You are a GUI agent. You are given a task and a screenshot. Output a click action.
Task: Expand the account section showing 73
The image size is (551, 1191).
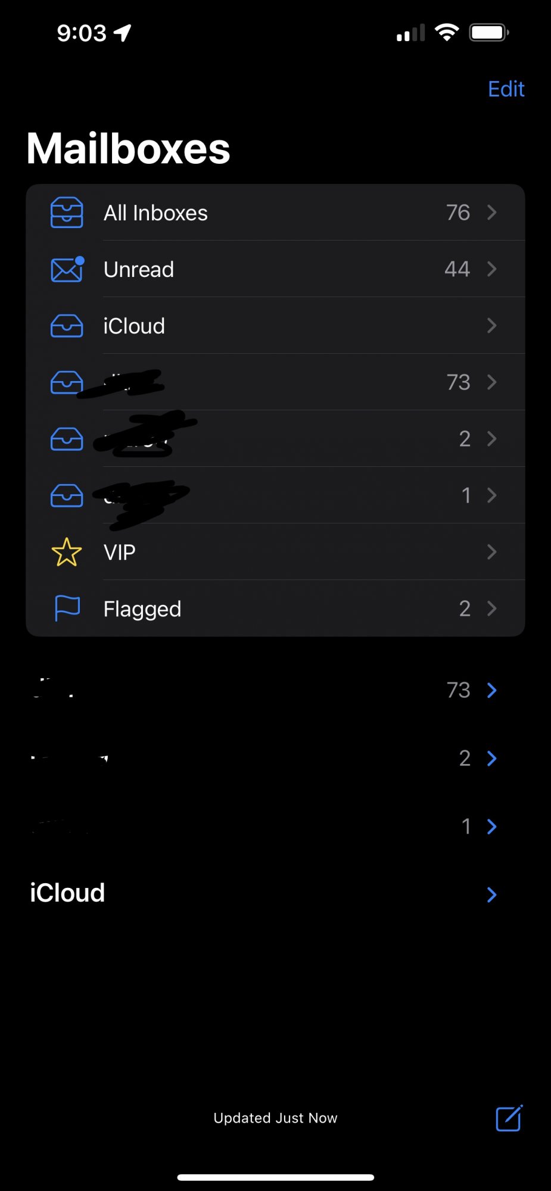[x=491, y=690]
